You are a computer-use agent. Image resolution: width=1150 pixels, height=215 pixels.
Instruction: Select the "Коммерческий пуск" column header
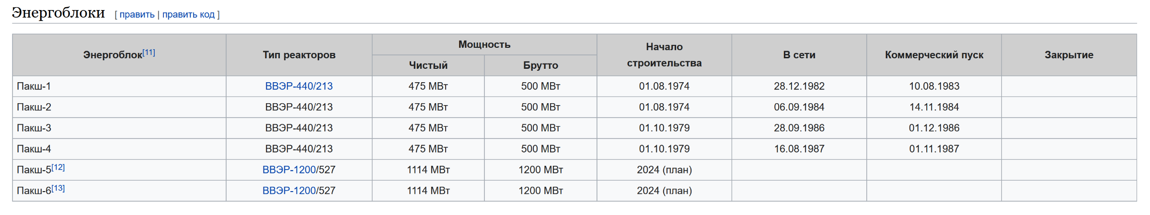933,55
